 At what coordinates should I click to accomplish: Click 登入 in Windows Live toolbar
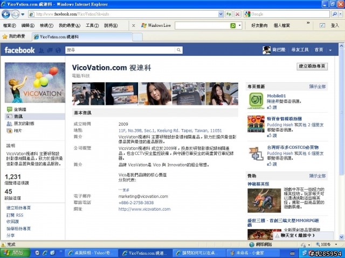pos(335,25)
